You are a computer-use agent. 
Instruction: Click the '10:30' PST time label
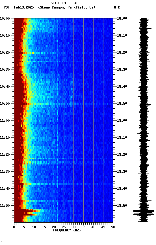[5, 69]
